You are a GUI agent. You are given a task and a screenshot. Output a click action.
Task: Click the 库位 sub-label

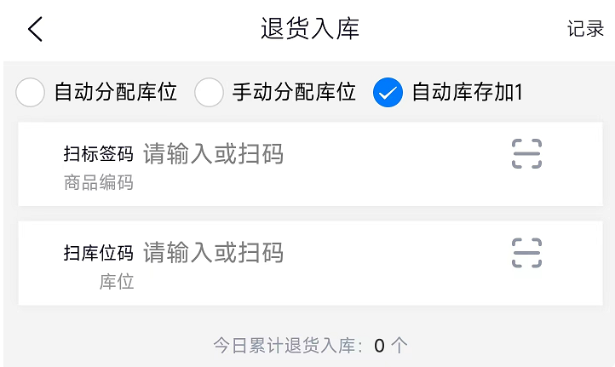pyautogui.click(x=117, y=282)
